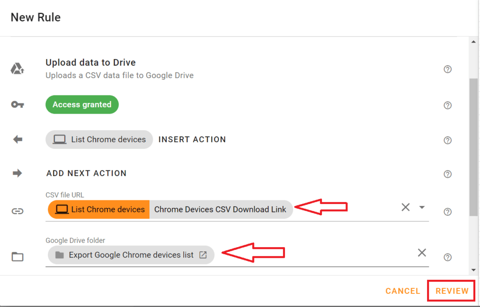The image size is (480, 307).
Task: Click CANCEL to dismiss the rule
Action: coord(402,291)
